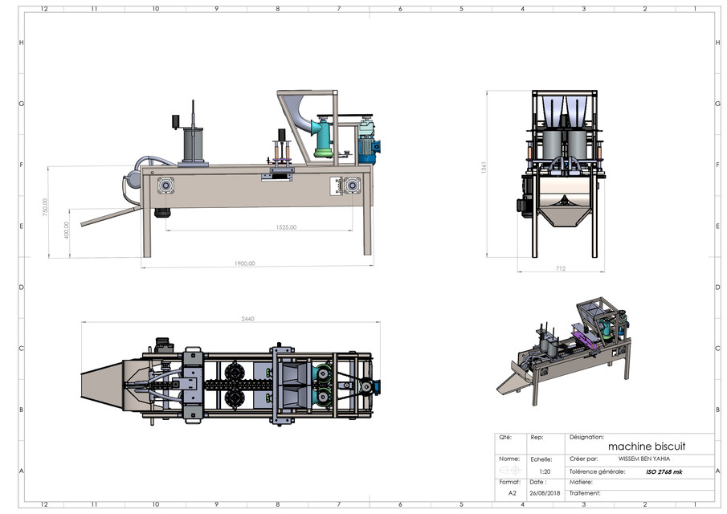Select the cylindrical piston in the side view
This screenshot has height=514, width=727.
click(x=192, y=145)
